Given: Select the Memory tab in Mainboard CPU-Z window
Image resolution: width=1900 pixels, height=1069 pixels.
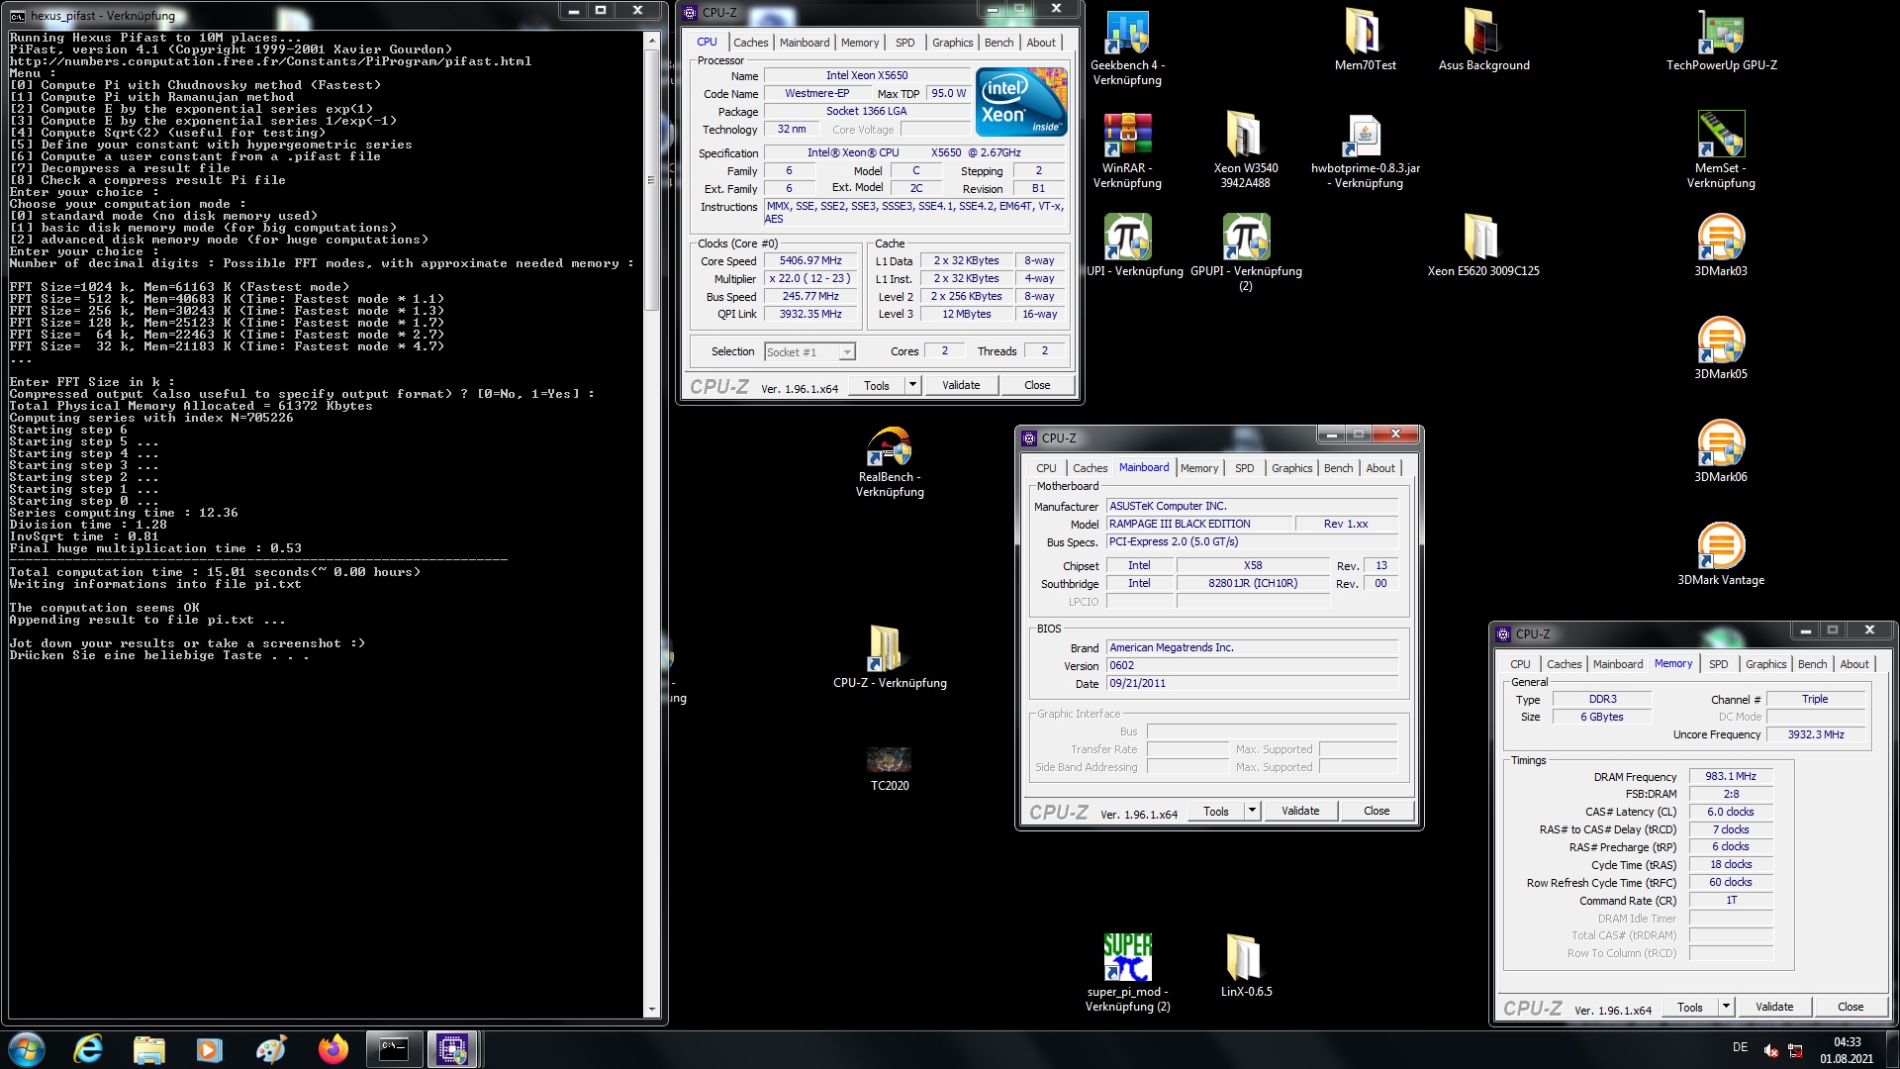Looking at the screenshot, I should [x=1198, y=468].
